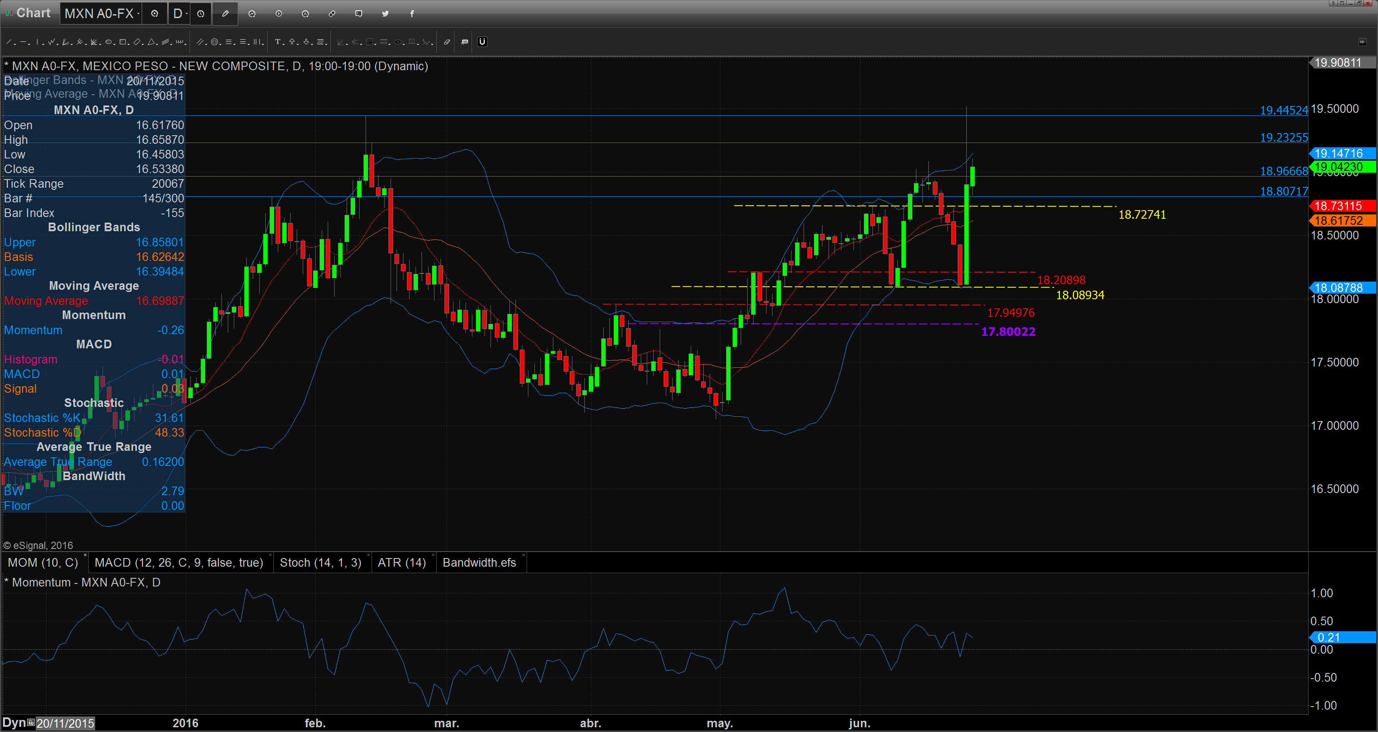This screenshot has width=1378, height=732.
Task: Click the 18.72741 yellow level label
Action: tap(1142, 214)
